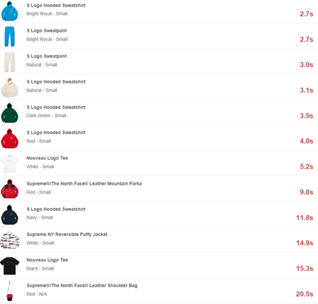This screenshot has width=318, height=304.
Task: Click the Navy - Small variant text
Action: point(40,217)
